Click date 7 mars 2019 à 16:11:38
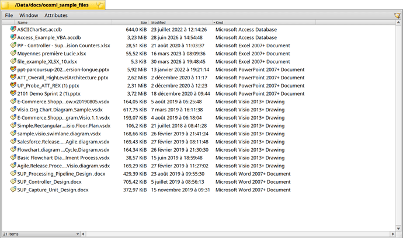Image resolution: width=403 pixels, height=238 pixels. 177,110
